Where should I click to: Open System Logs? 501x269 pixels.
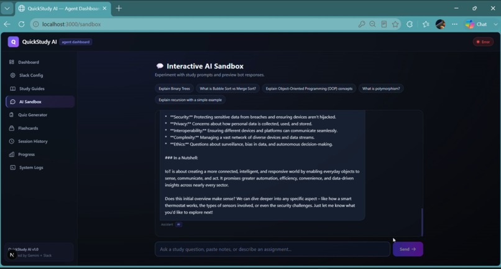coord(40,167)
